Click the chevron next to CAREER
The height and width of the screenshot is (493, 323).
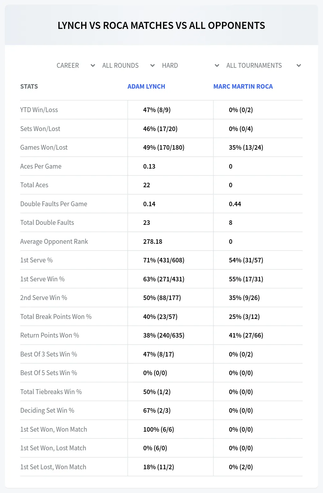coord(93,66)
